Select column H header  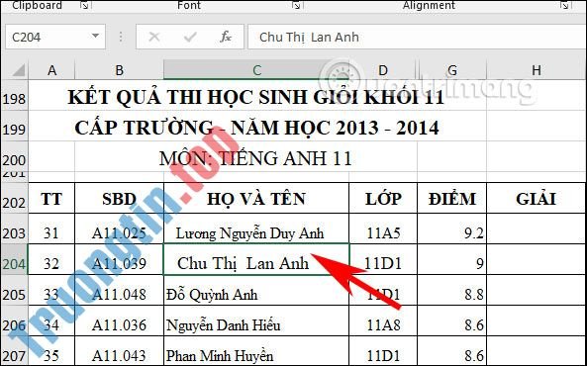tap(537, 70)
